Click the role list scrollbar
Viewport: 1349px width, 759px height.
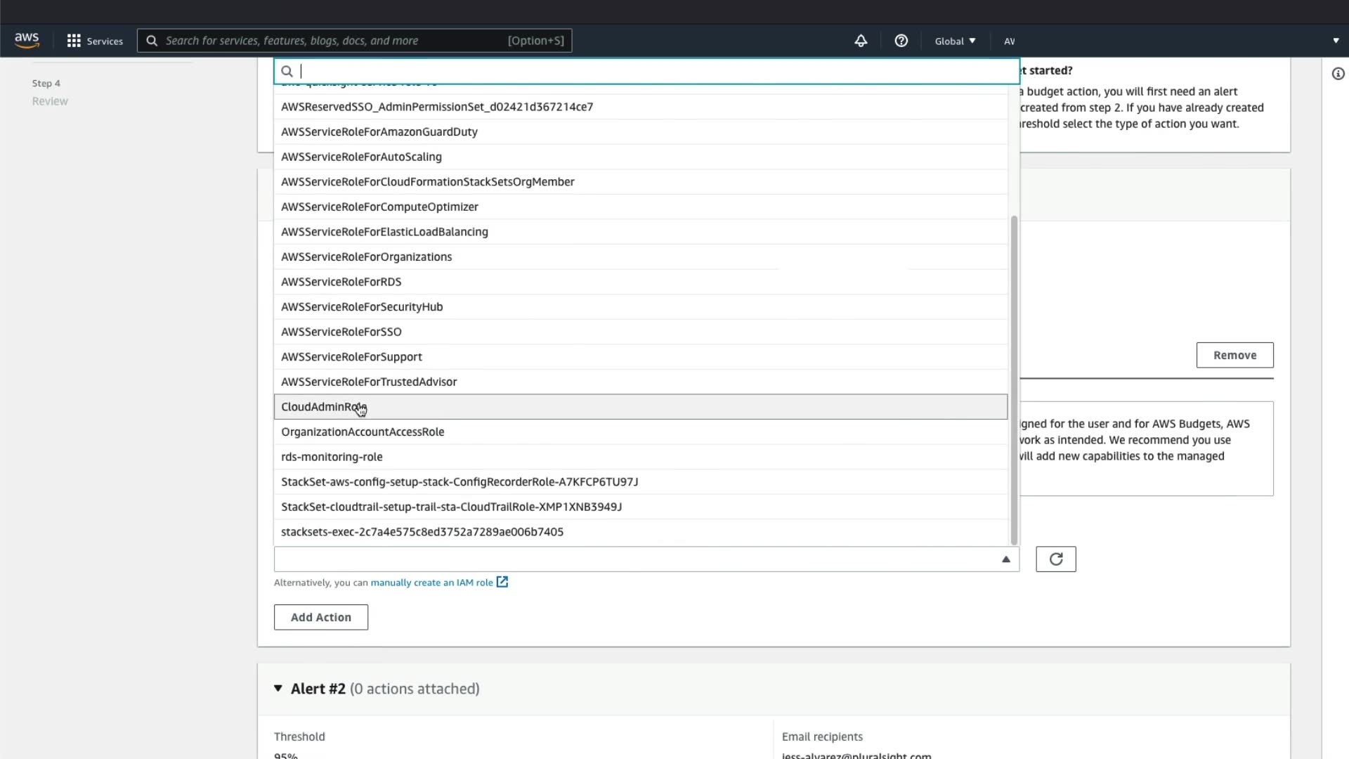(1014, 379)
